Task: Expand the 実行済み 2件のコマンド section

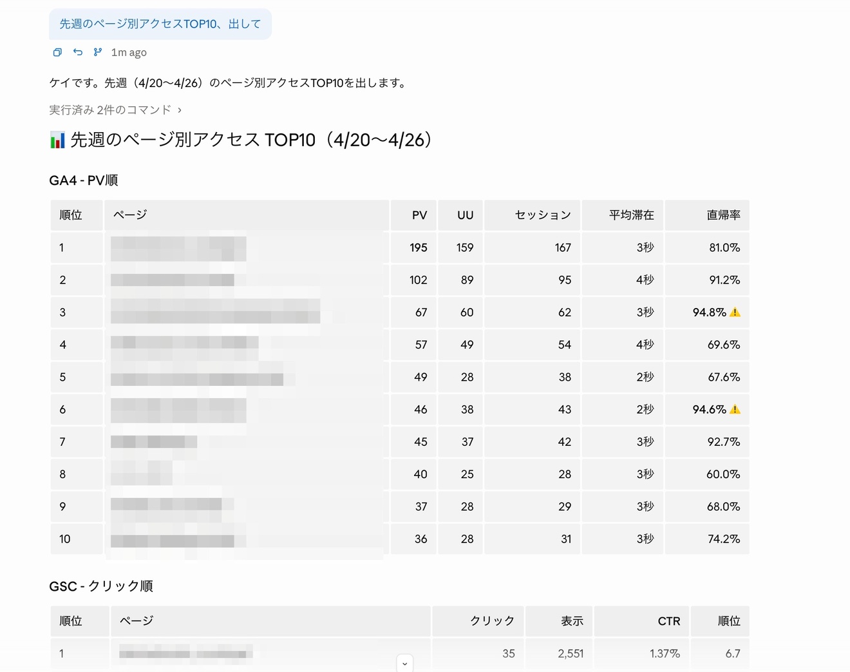Action: 115,110
